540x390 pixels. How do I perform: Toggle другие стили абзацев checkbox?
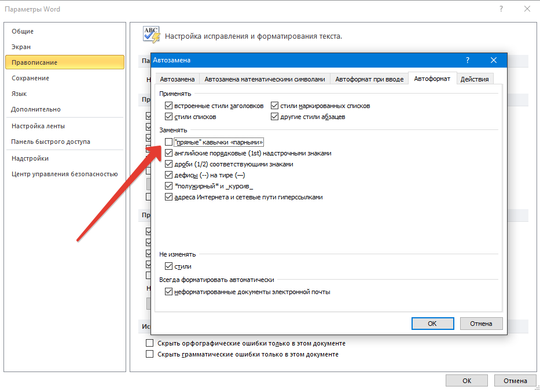[274, 116]
